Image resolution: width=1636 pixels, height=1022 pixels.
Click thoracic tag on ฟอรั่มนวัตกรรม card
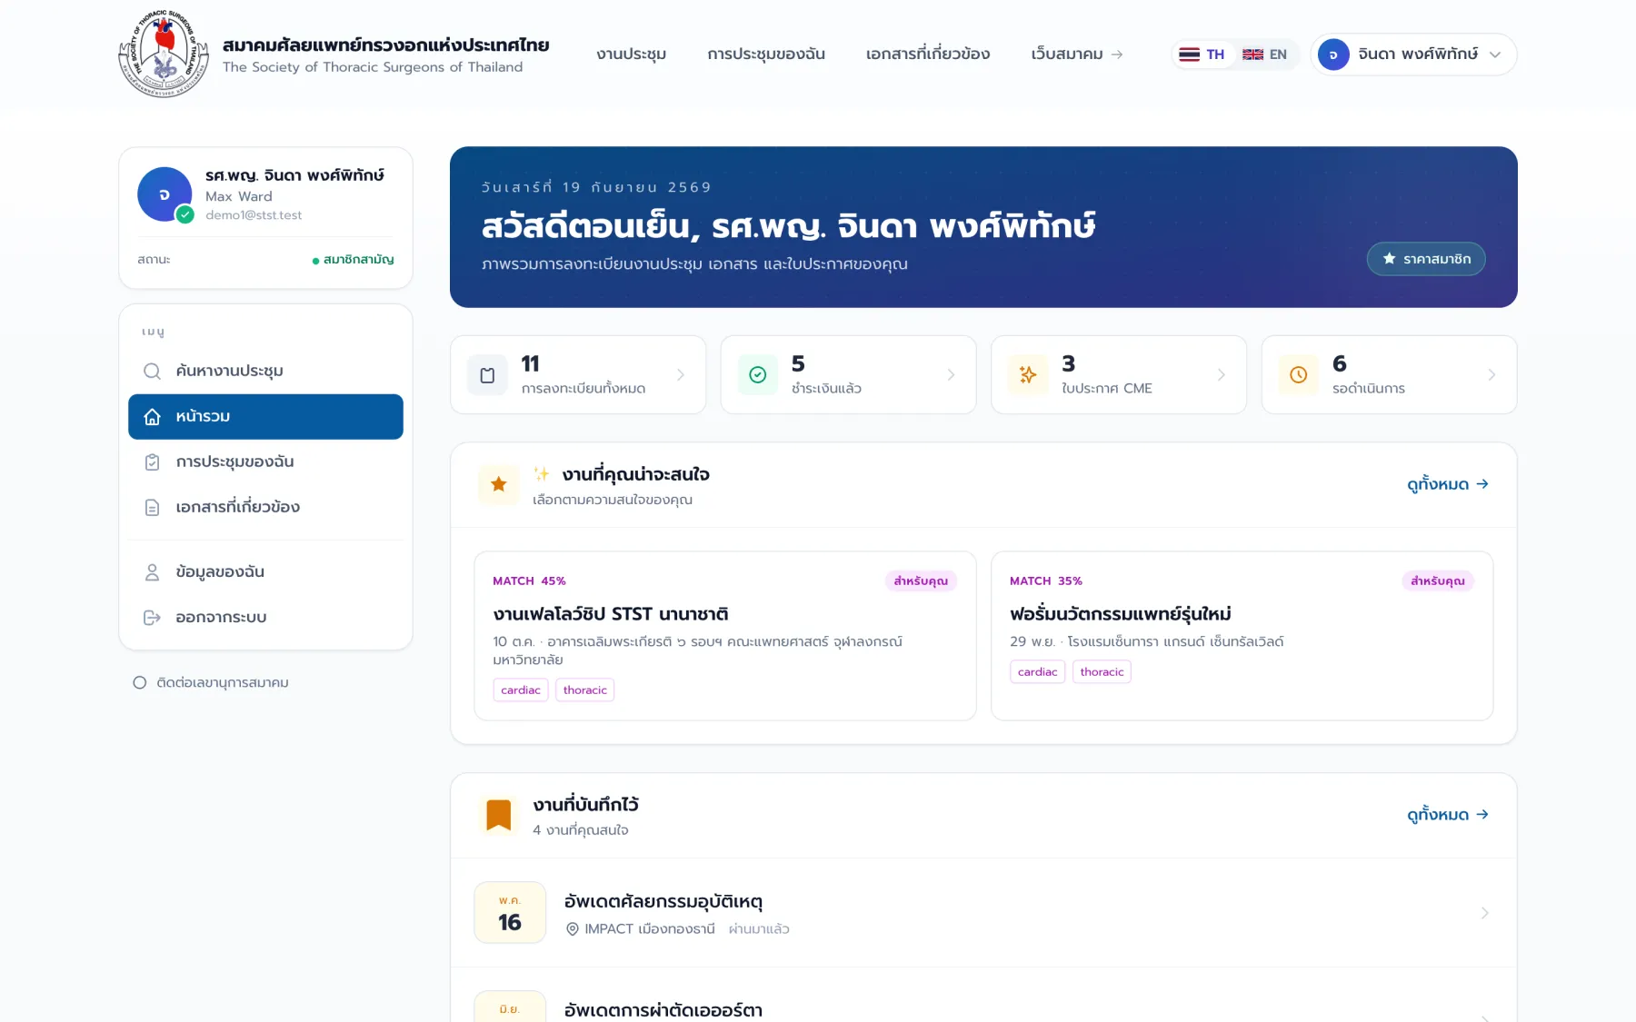pos(1102,672)
